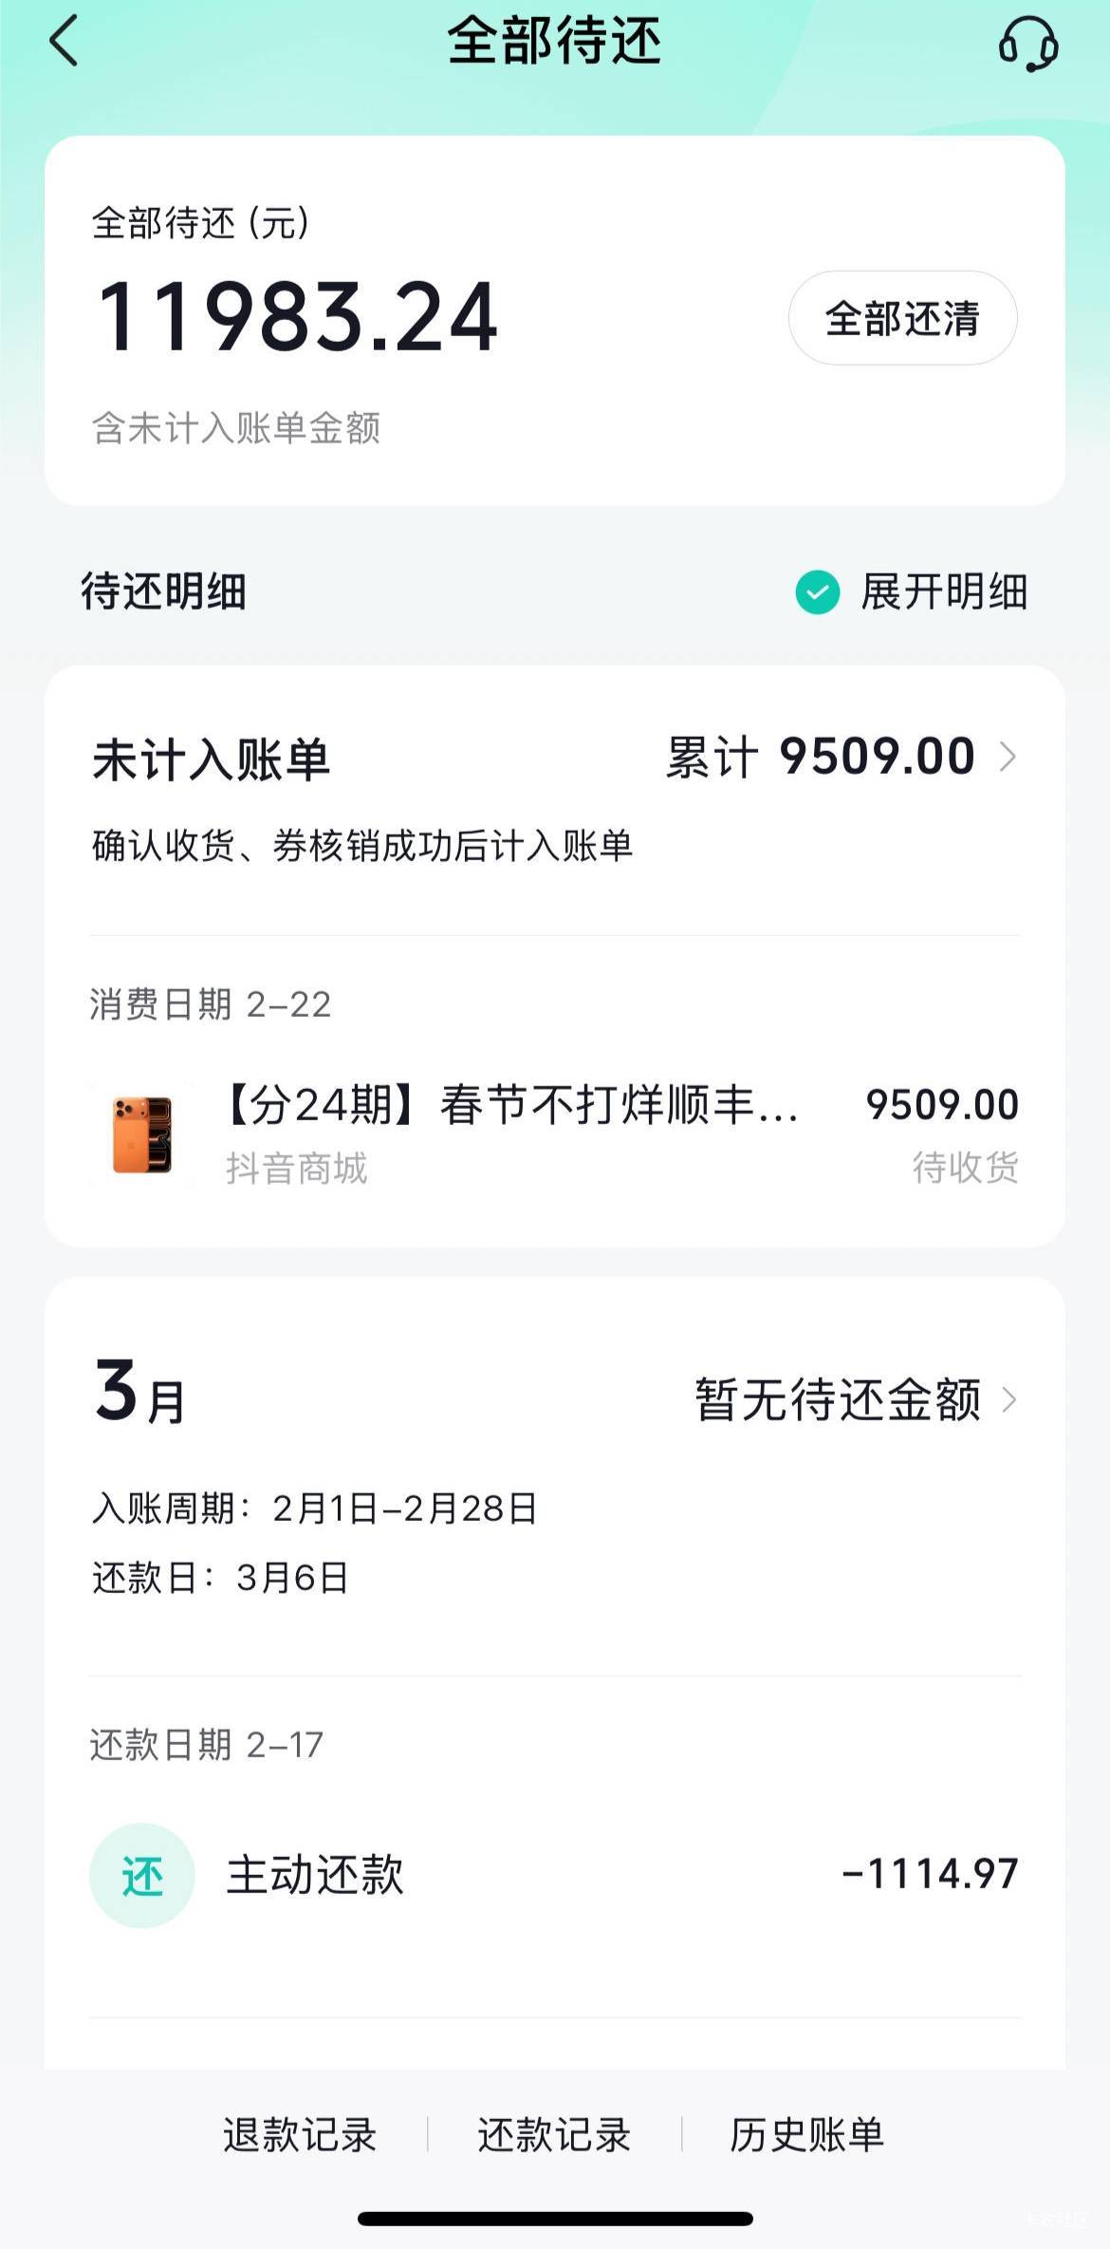Viewport: 1110px width, 2249px height.
Task: Tap the -1114.97 repayment amount
Action: click(x=930, y=1874)
